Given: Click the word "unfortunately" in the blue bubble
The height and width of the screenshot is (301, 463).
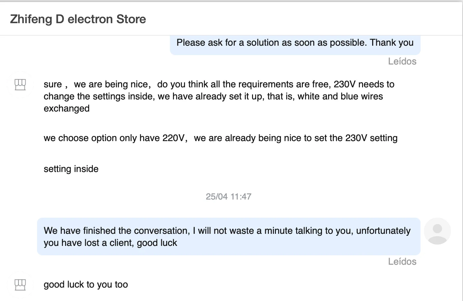Looking at the screenshot, I should click(383, 231).
